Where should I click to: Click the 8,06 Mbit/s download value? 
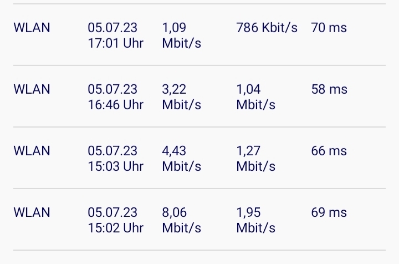point(181,220)
